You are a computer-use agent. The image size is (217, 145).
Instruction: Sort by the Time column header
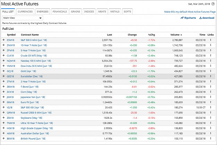[x=202, y=35]
